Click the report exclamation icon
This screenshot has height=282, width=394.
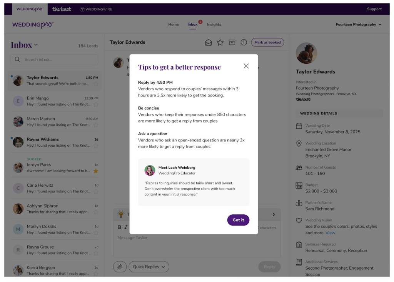coord(244,42)
